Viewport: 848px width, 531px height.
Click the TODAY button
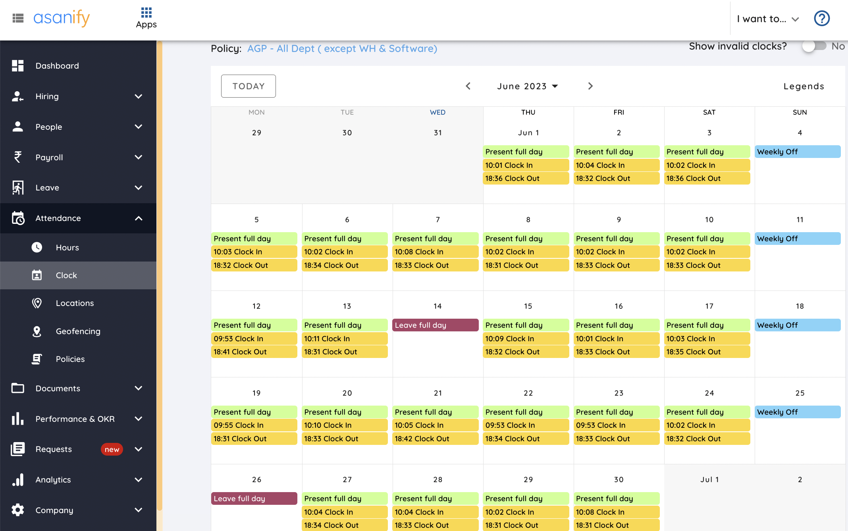click(x=248, y=86)
